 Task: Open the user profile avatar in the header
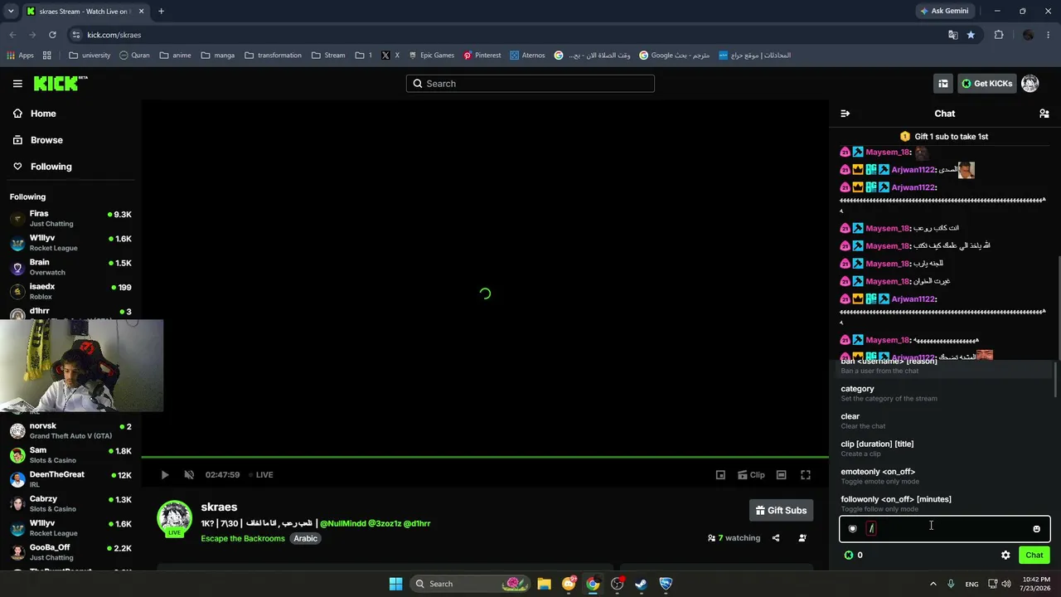tap(1030, 83)
